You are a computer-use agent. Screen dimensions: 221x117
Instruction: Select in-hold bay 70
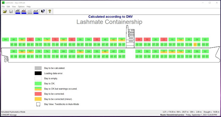point(55,51)
